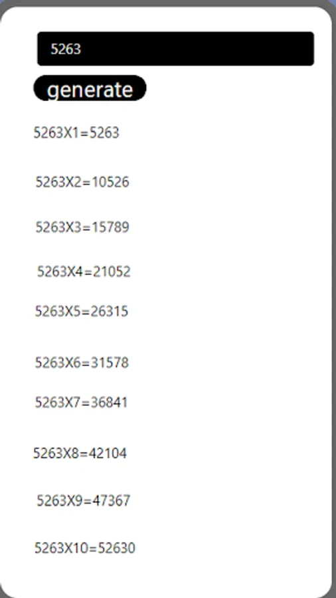Click the product 47367 in the ninth row
Image resolution: width=336 pixels, height=598 pixels.
[112, 500]
